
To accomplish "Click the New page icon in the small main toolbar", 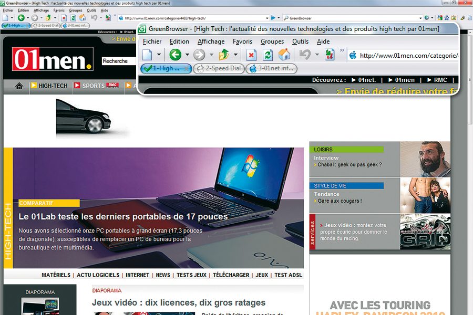I will 5,18.
